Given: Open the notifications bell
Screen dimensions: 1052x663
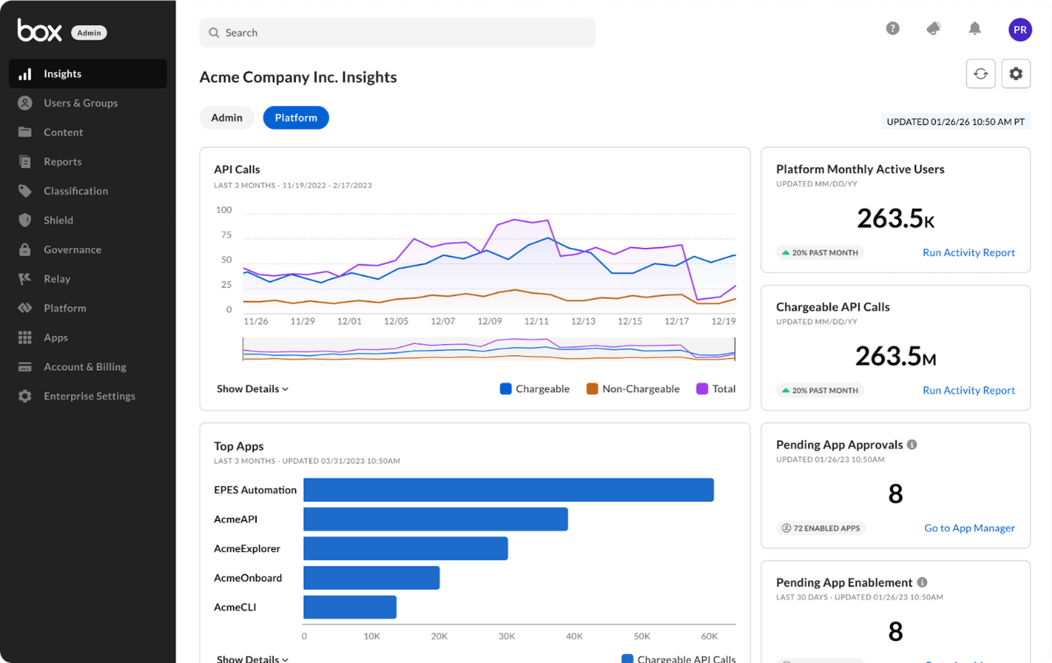Looking at the screenshot, I should point(975,28).
